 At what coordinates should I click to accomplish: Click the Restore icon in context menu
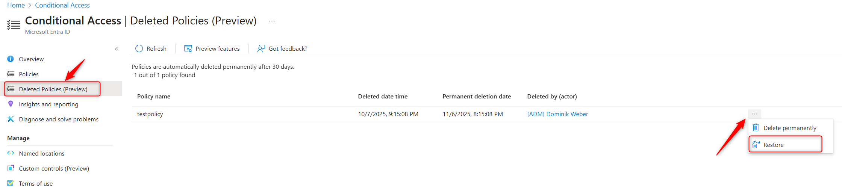[756, 145]
